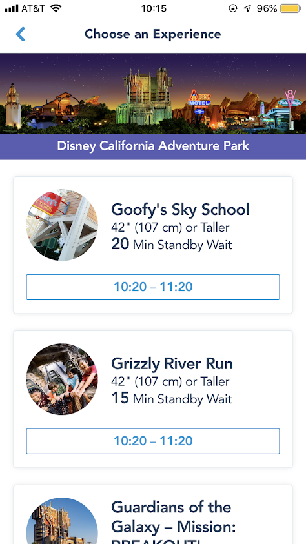Tap the blue back chevron
This screenshot has height=544, width=306.
click(x=21, y=34)
